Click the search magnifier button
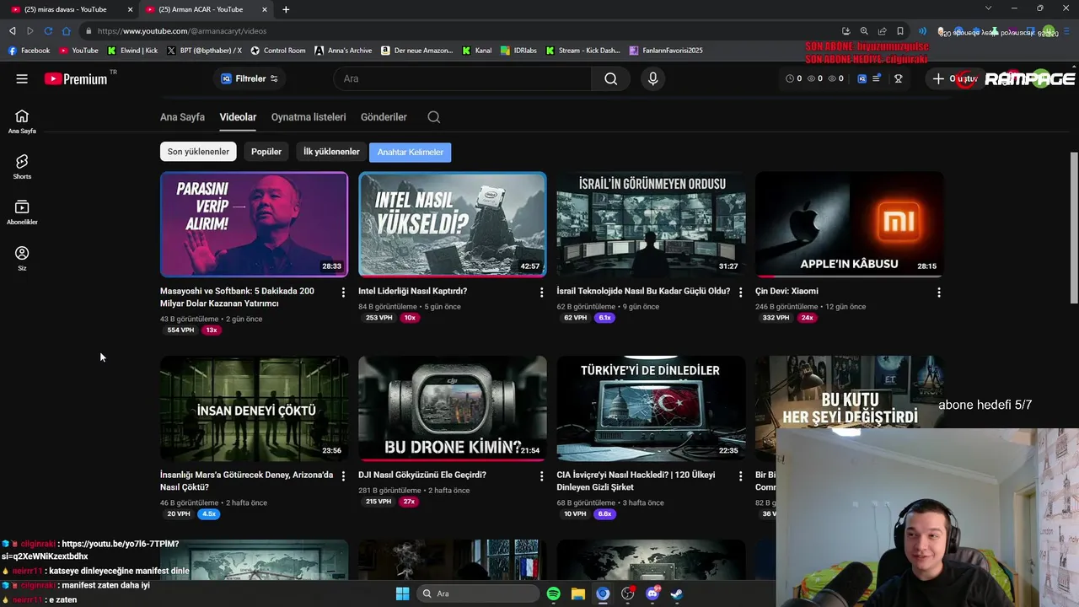Viewport: 1079px width, 607px height. coord(611,78)
